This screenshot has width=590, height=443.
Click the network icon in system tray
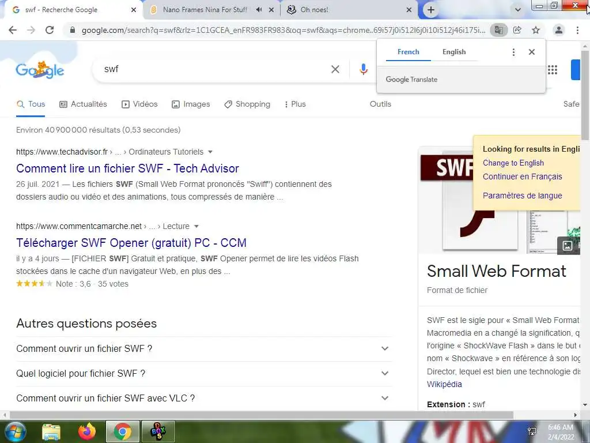[x=532, y=431]
